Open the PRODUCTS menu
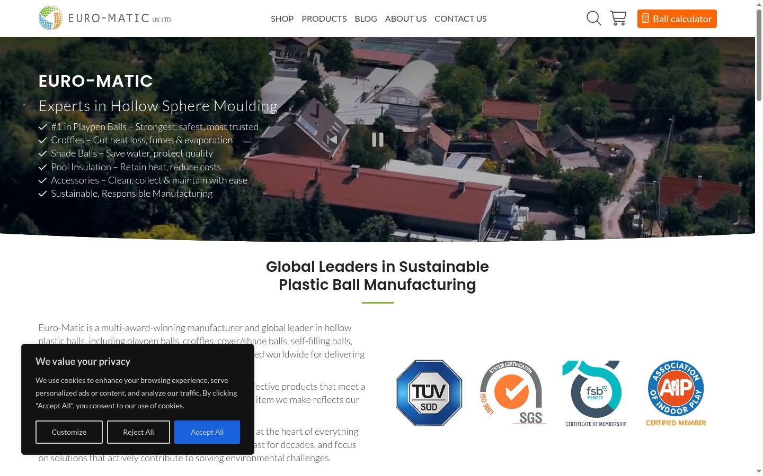The height and width of the screenshot is (476, 763). pyautogui.click(x=324, y=19)
